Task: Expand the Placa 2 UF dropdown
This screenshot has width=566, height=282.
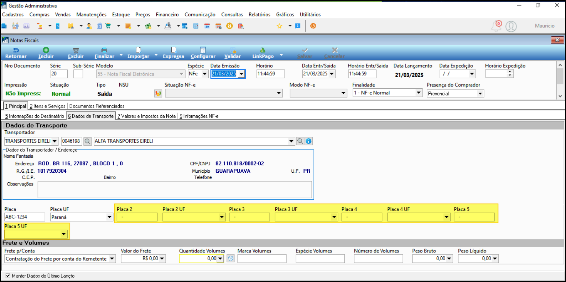Action: tap(222, 217)
